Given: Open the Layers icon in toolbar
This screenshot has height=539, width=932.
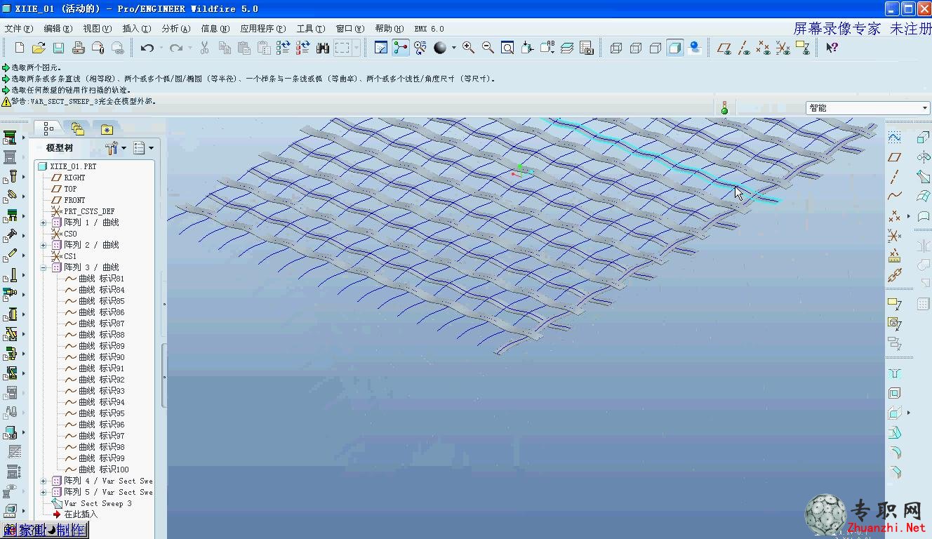Looking at the screenshot, I should coord(567,48).
